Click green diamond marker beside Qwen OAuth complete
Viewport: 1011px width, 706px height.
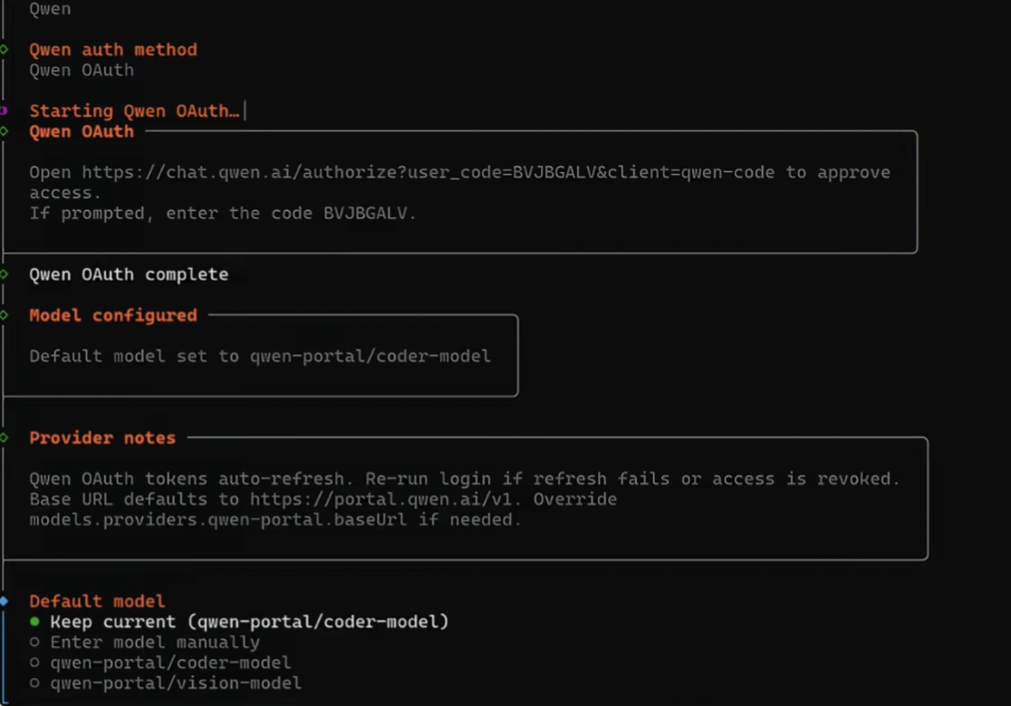click(4, 274)
